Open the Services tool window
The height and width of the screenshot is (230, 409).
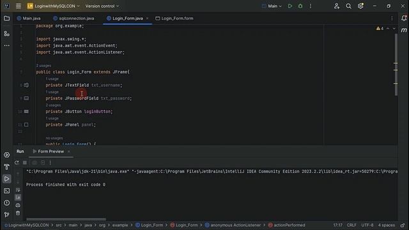click(7, 155)
